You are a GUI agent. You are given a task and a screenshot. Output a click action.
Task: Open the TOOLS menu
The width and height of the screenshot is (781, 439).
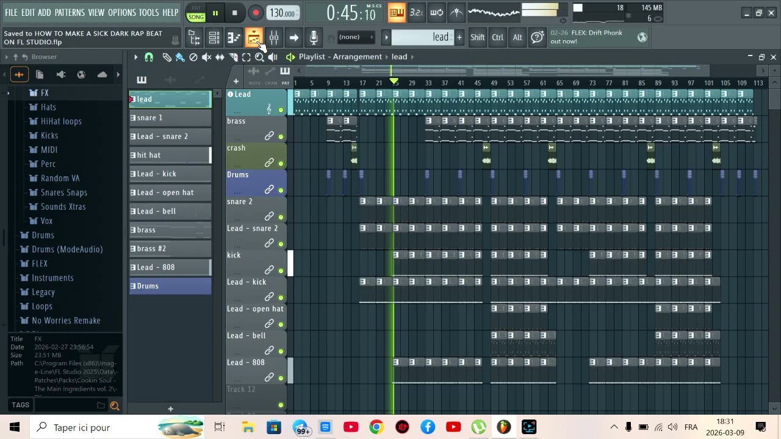coord(149,12)
